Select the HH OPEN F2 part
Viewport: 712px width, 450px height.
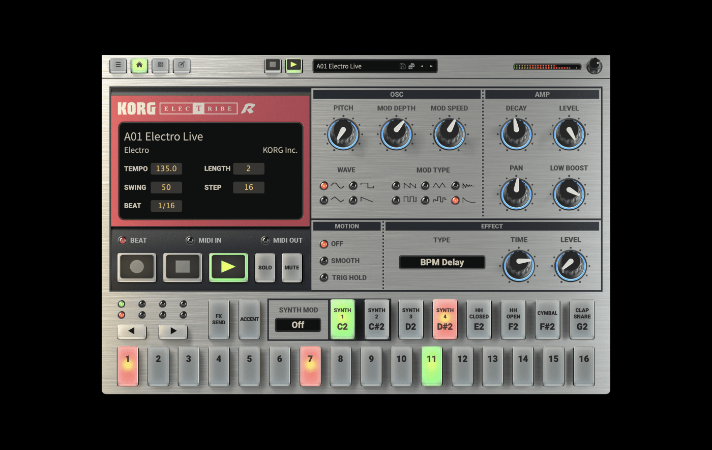[x=513, y=319]
